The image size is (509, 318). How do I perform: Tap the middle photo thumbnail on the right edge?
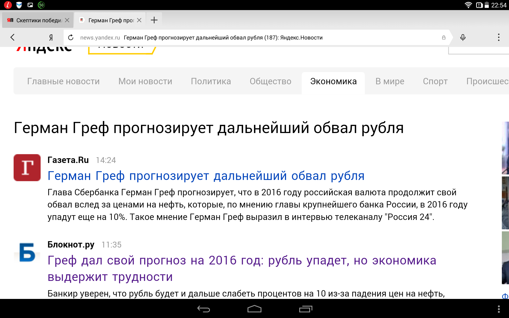(x=505, y=203)
